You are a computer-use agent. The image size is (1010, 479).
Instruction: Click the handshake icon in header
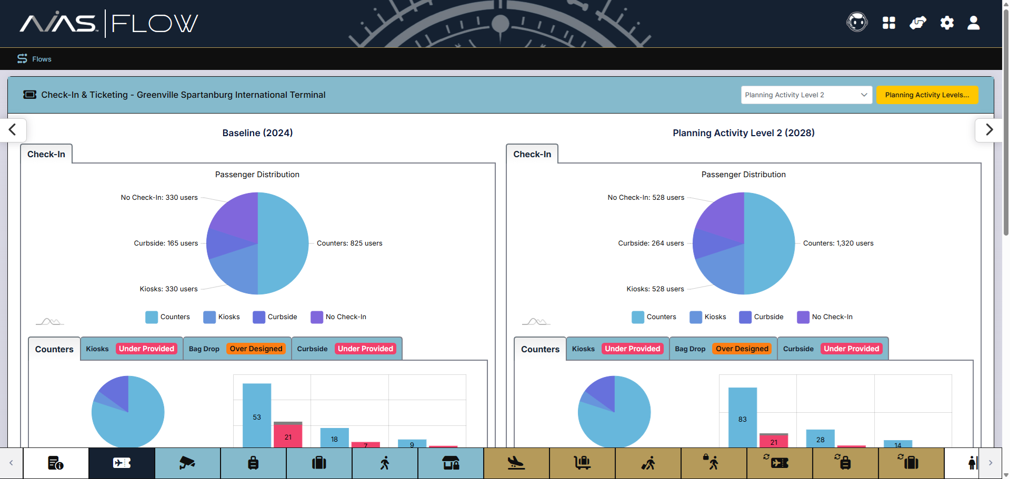(x=918, y=23)
